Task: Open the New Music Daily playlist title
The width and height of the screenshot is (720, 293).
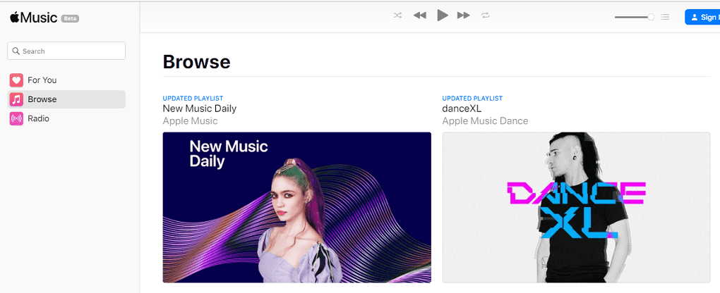Action: (200, 108)
